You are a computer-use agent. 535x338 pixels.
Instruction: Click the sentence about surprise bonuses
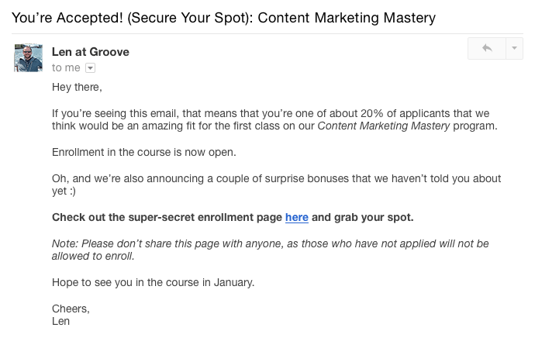[276, 185]
